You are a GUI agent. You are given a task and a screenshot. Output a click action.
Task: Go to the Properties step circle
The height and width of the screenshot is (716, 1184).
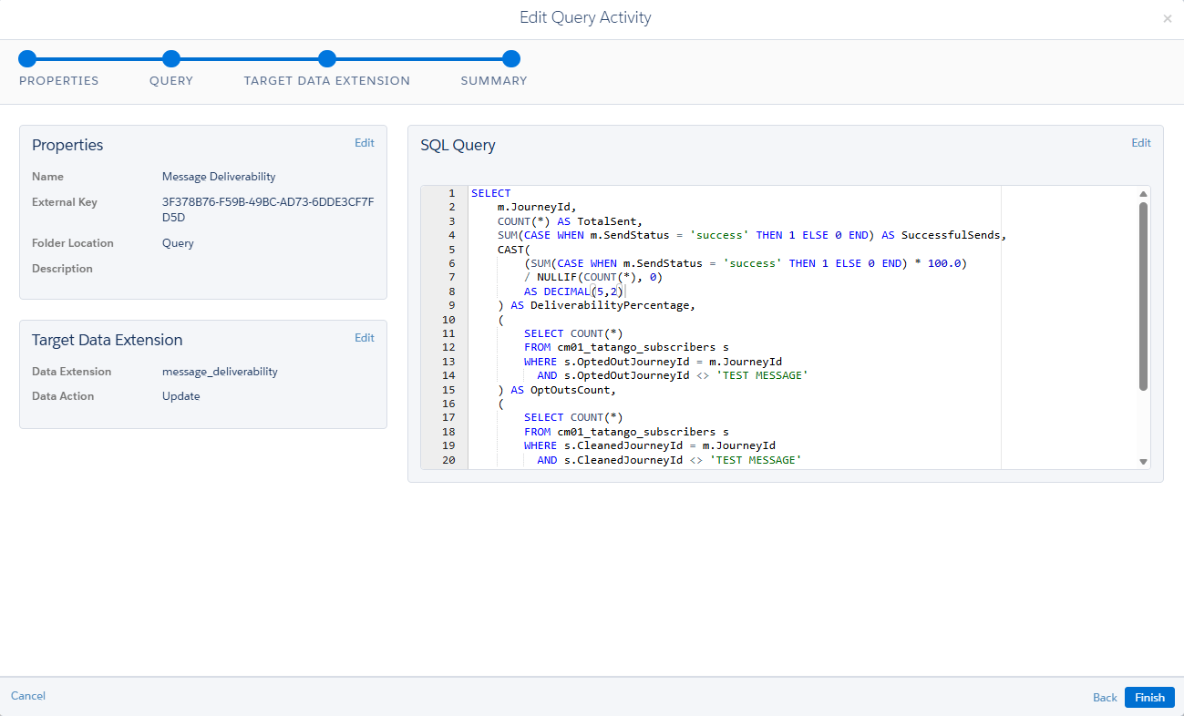tap(27, 59)
